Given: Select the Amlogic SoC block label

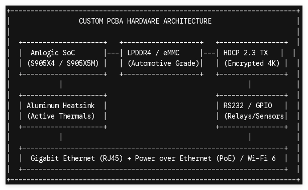Looking at the screenshot, I should (x=53, y=53).
